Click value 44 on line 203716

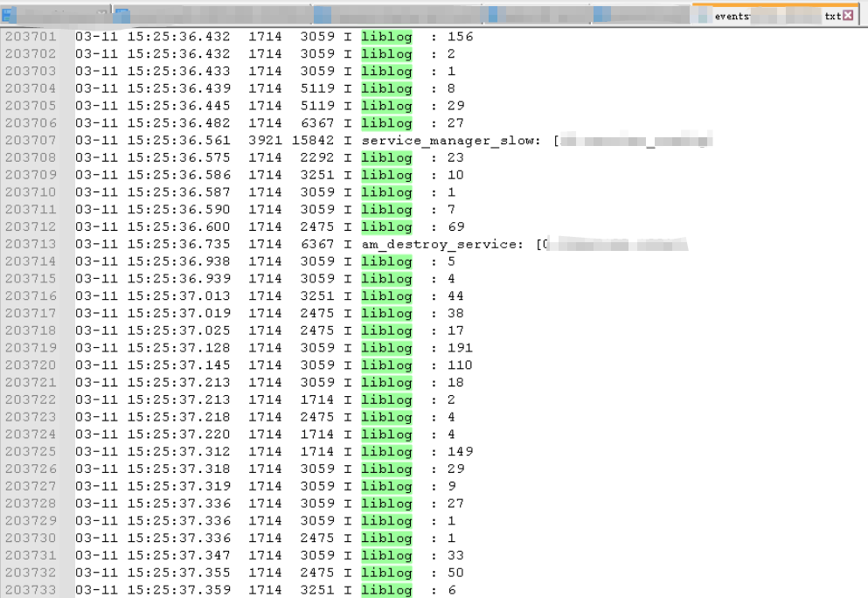pyautogui.click(x=456, y=296)
